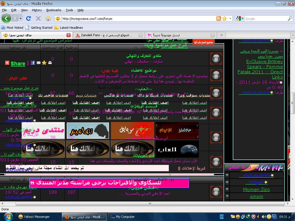Viewport: 295px width, 221px height.
Task: Open the File menu
Action: [4, 10]
